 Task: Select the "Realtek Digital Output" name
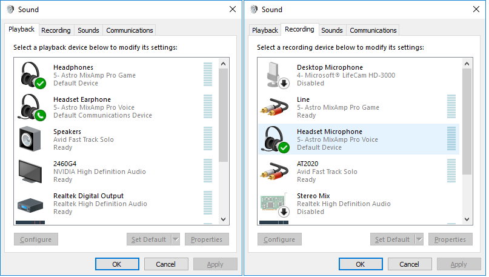pyautogui.click(x=88, y=196)
